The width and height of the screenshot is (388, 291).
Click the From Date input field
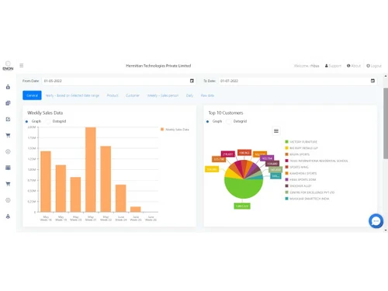(x=119, y=81)
